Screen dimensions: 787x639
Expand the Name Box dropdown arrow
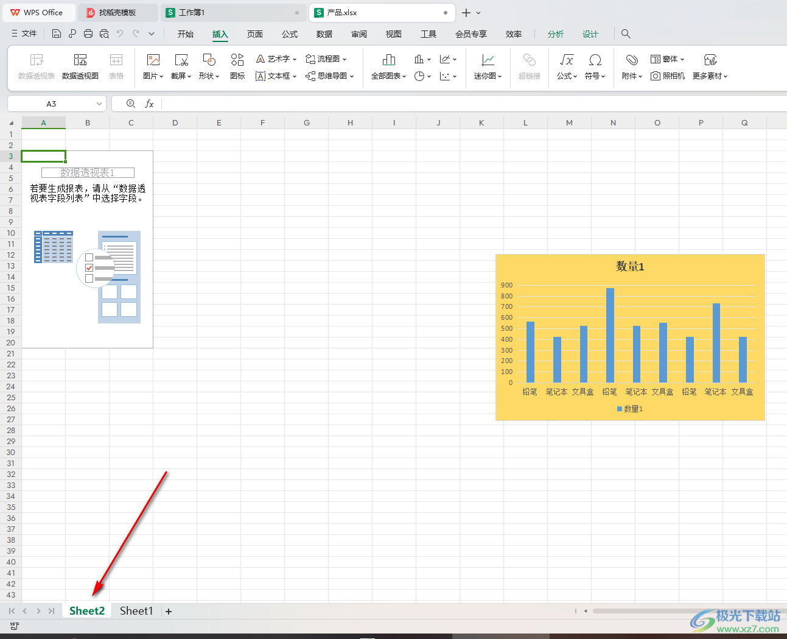click(99, 104)
